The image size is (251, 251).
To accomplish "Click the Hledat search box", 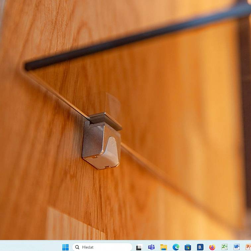I will (x=102, y=247).
